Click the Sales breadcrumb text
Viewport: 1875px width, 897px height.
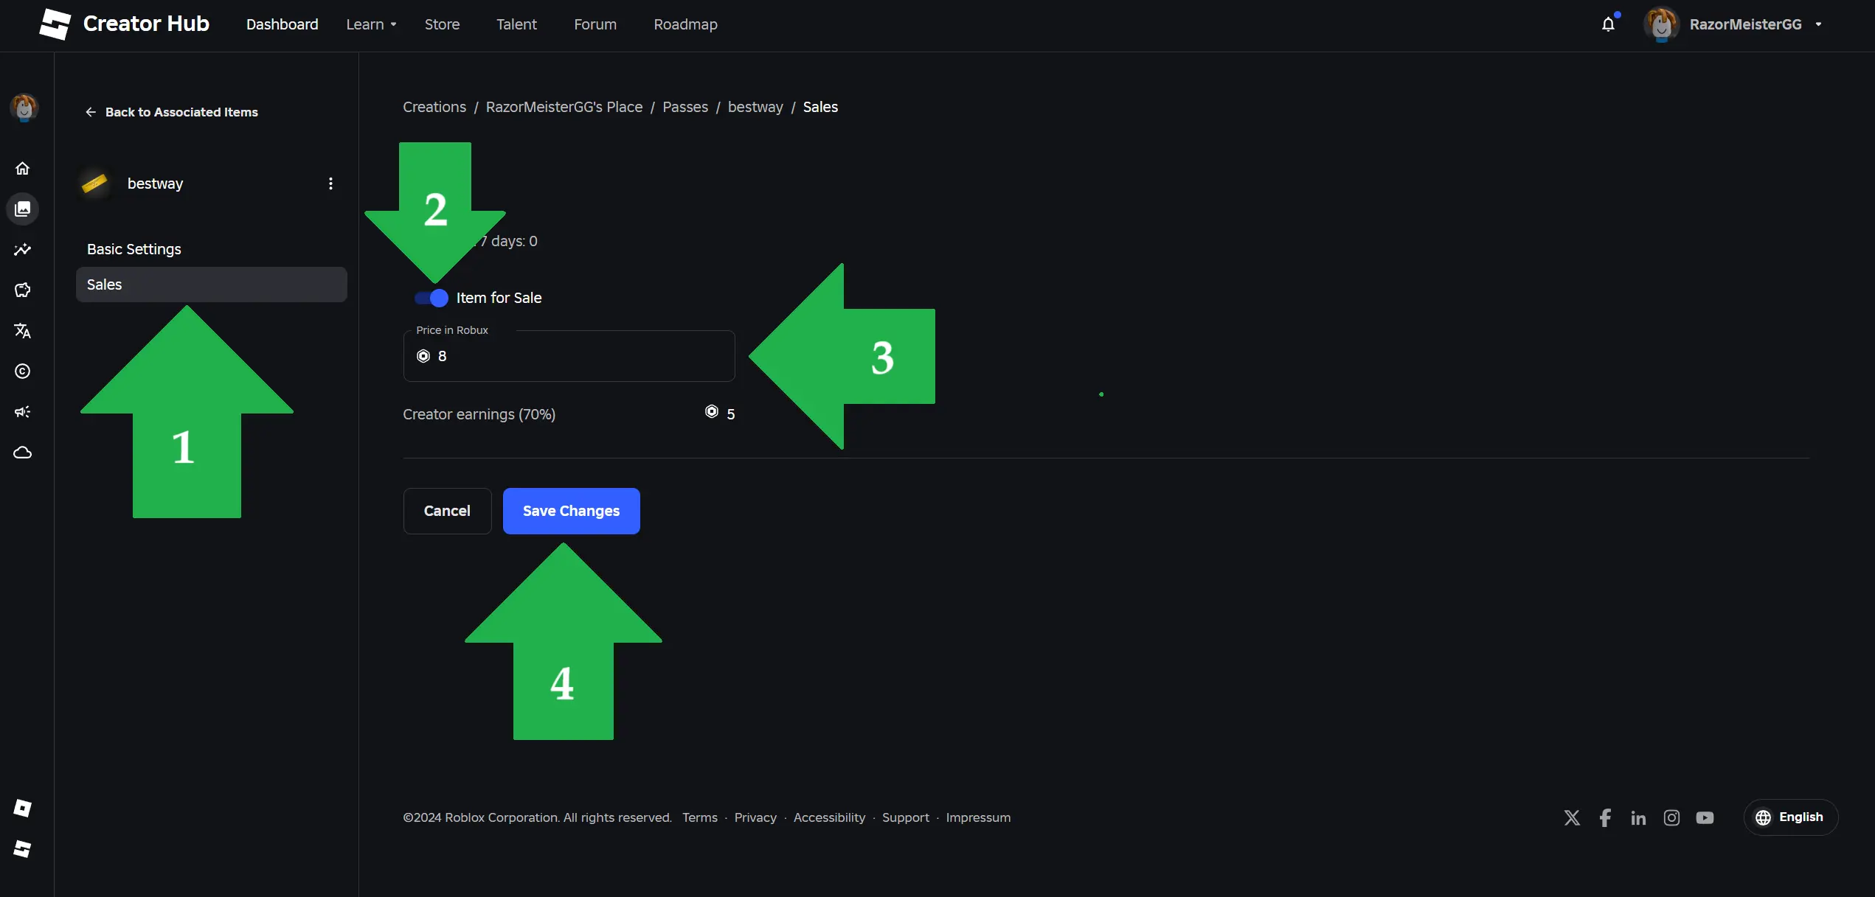(820, 107)
